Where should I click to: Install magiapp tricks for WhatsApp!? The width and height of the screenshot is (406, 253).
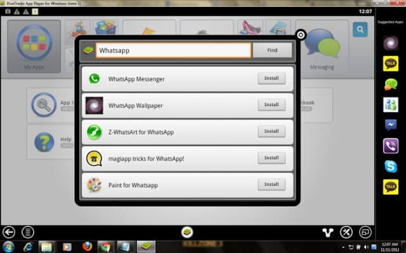click(x=272, y=158)
